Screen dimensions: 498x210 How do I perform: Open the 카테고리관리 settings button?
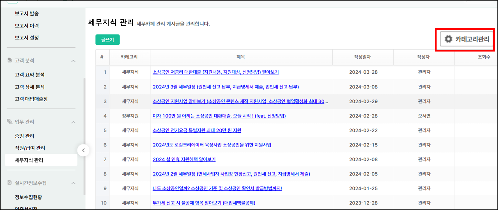coord(466,39)
